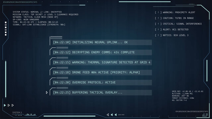The width and height of the screenshot is (212, 119).
Task: Click the bar graph beside SYSTEM 2
Action: pyautogui.click(x=31, y=115)
